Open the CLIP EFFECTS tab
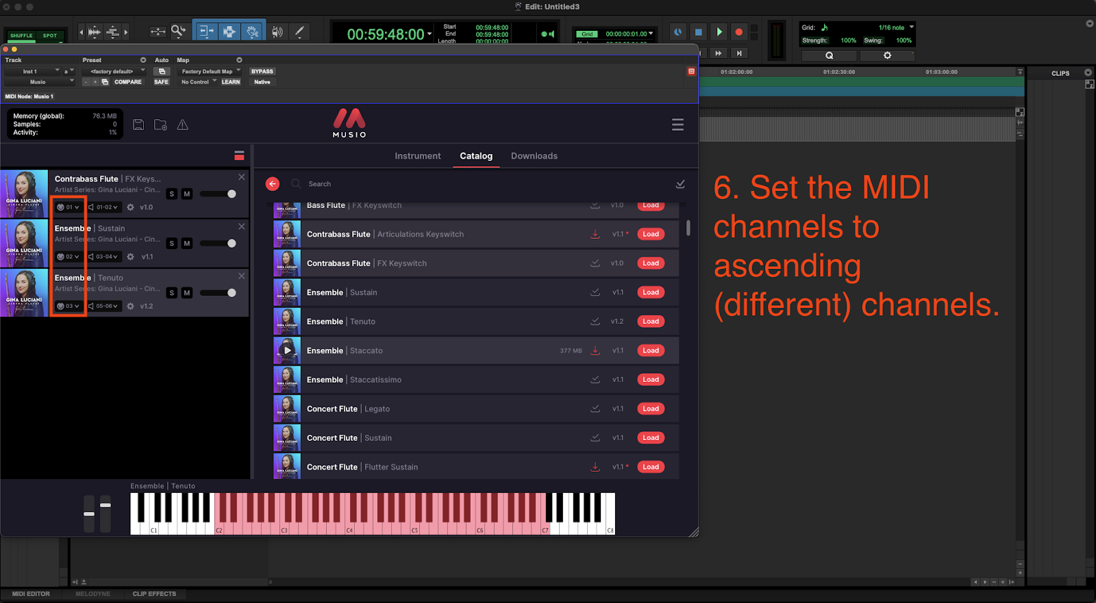The width and height of the screenshot is (1096, 603). pyautogui.click(x=154, y=594)
